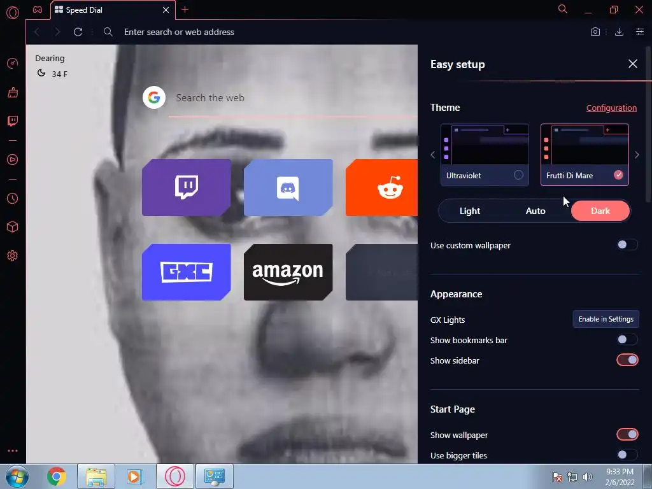The height and width of the screenshot is (489, 652).
Task: Open the Opera menu logo
Action: 13,13
